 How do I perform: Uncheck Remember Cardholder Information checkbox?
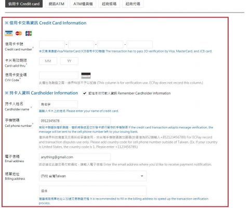point(84,93)
